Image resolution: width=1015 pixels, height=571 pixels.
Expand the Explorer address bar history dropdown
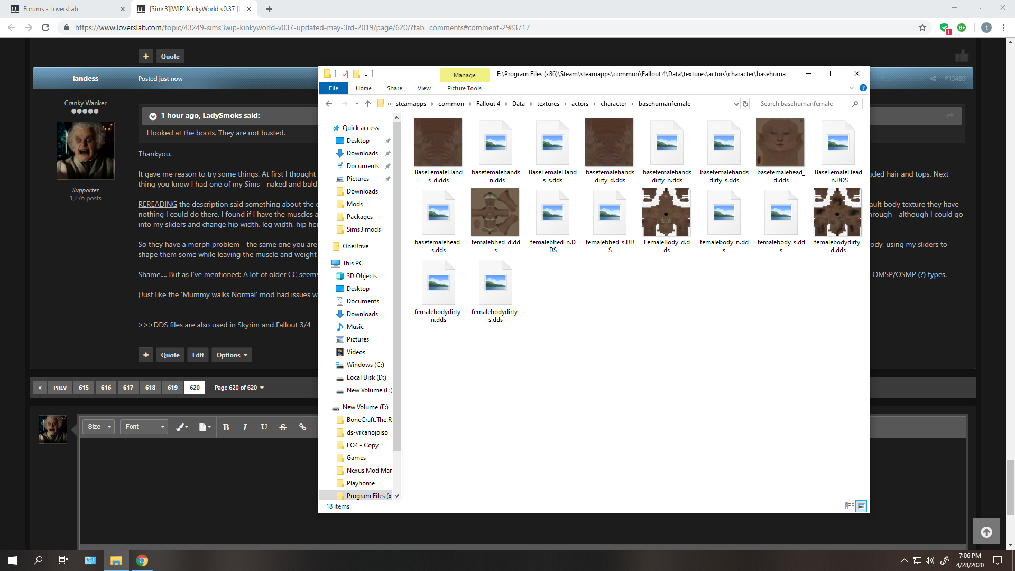pyautogui.click(x=736, y=104)
